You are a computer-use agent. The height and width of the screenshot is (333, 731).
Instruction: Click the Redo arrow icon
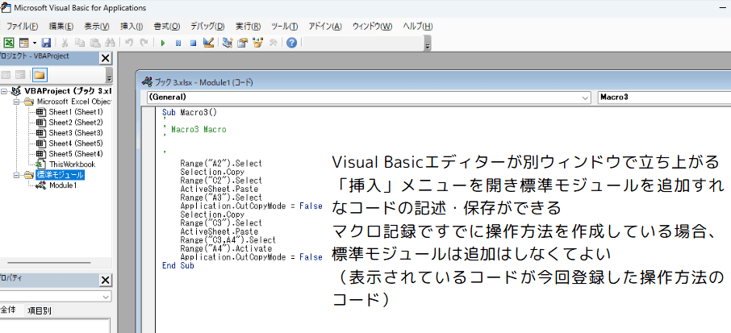tap(144, 43)
